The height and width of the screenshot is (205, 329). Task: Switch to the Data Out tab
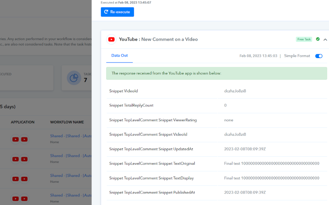point(119,55)
